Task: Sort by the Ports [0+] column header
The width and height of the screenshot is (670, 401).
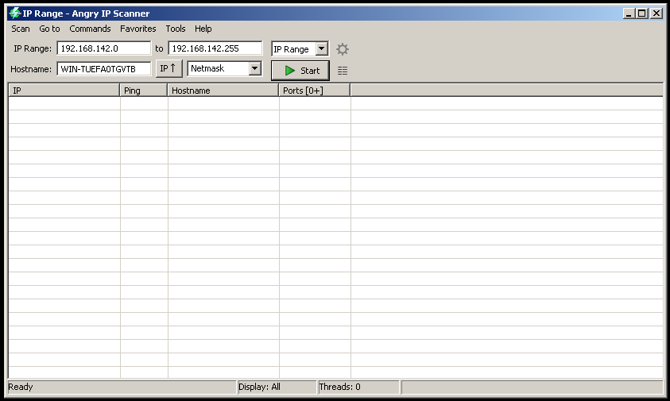Action: (x=315, y=91)
